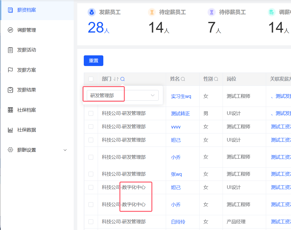The image size is (291, 230).
Task: Open employee link 实习生wq
Action: [x=181, y=96]
